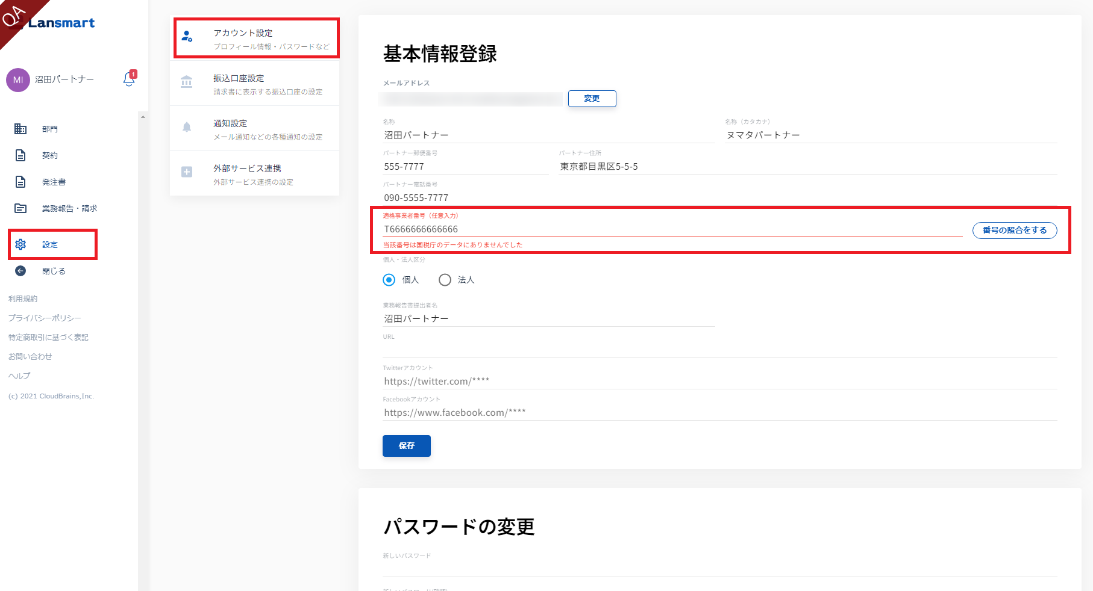The width and height of the screenshot is (1093, 591).
Task: Click the 適格事業者番号 input field
Action: click(672, 229)
